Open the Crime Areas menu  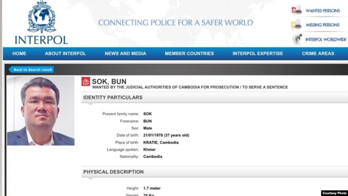click(318, 54)
